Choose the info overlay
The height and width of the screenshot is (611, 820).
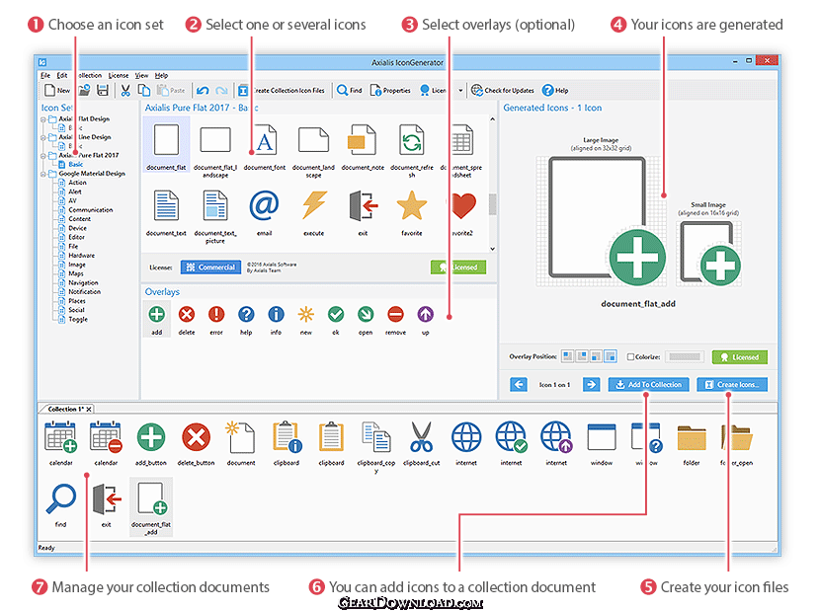[276, 320]
